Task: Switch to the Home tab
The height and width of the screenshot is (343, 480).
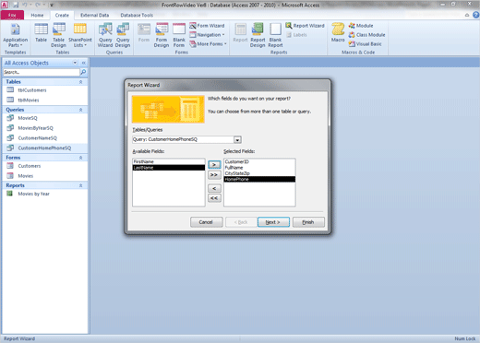Action: coord(37,15)
